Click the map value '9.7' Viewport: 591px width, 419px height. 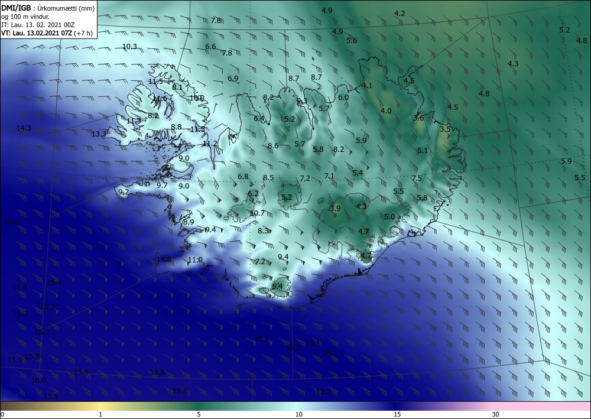pos(162,185)
